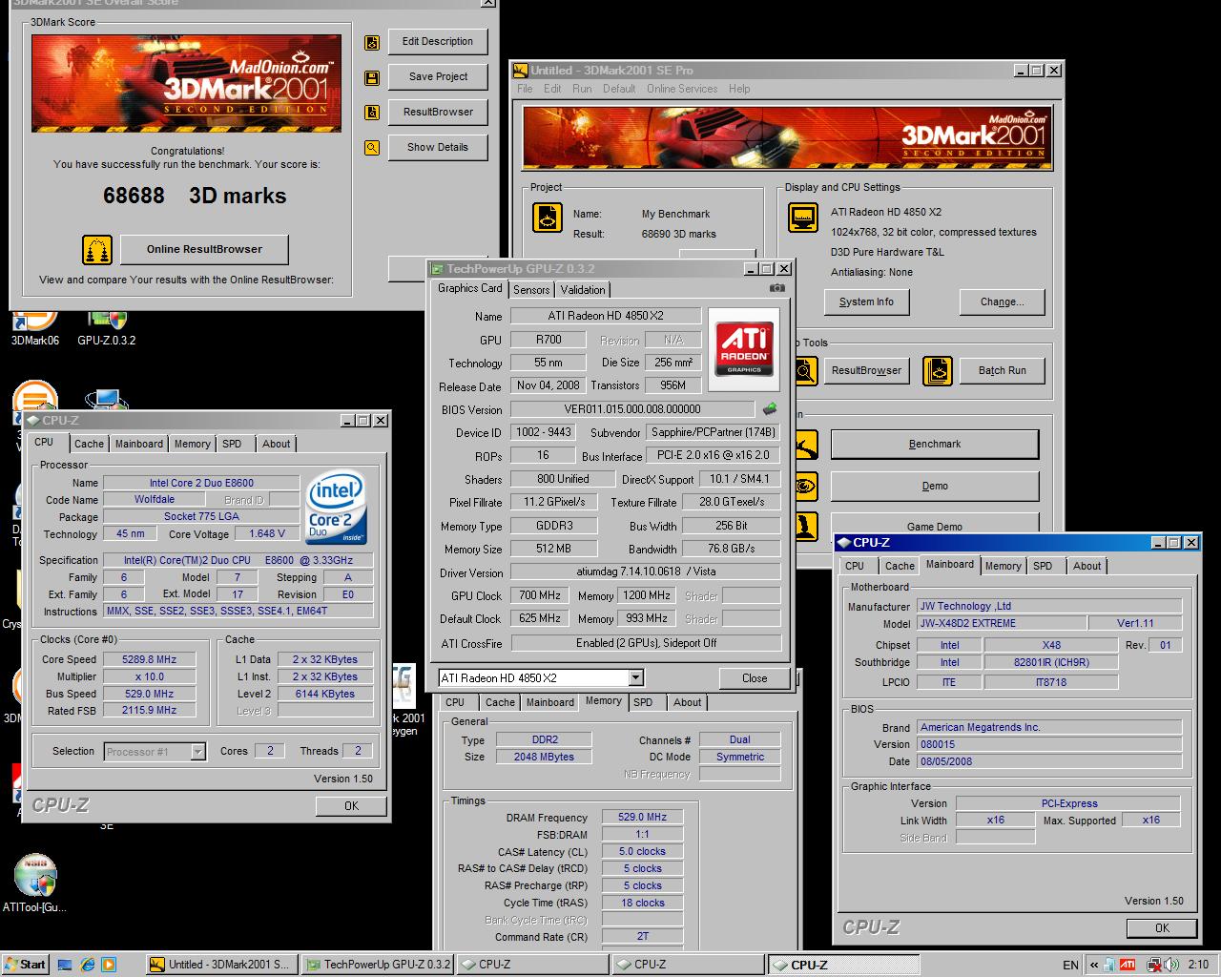
Task: Click the Benchmark button in 3DMark2001
Action: click(x=934, y=445)
